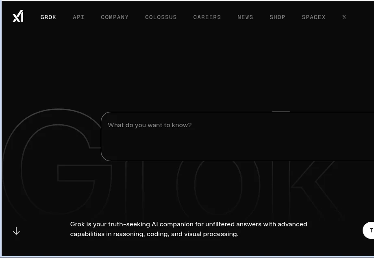Open the COLOSSUS nav link
The image size is (374, 258).
point(161,17)
